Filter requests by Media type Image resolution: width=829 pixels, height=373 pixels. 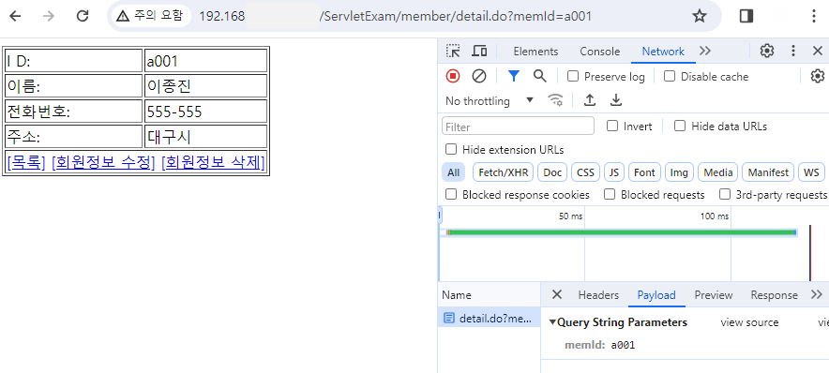coord(718,172)
